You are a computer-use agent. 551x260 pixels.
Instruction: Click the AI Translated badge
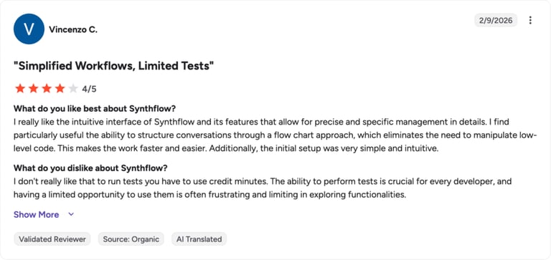coord(199,239)
